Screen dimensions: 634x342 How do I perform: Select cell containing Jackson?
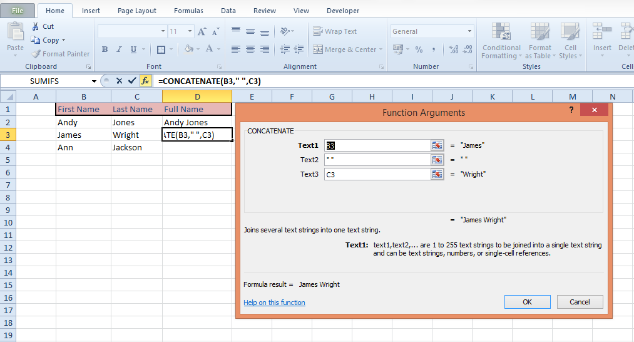point(136,147)
